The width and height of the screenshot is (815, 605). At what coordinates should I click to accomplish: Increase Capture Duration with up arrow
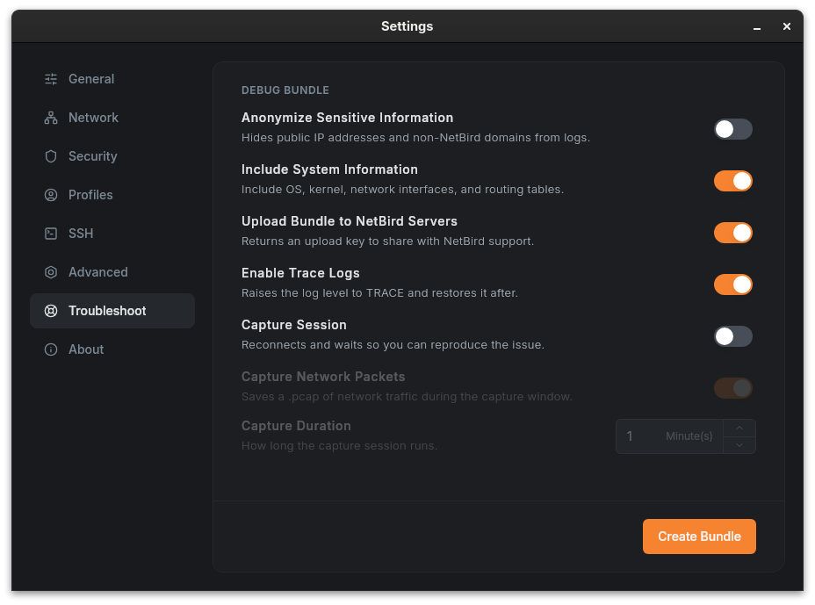[x=739, y=428]
